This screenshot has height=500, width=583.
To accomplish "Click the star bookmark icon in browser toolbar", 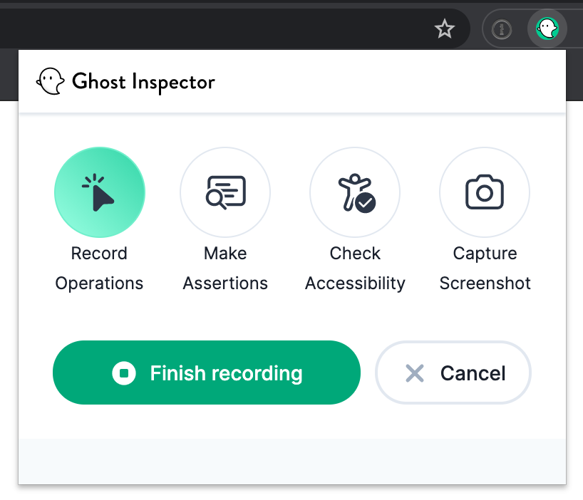I will tap(445, 28).
